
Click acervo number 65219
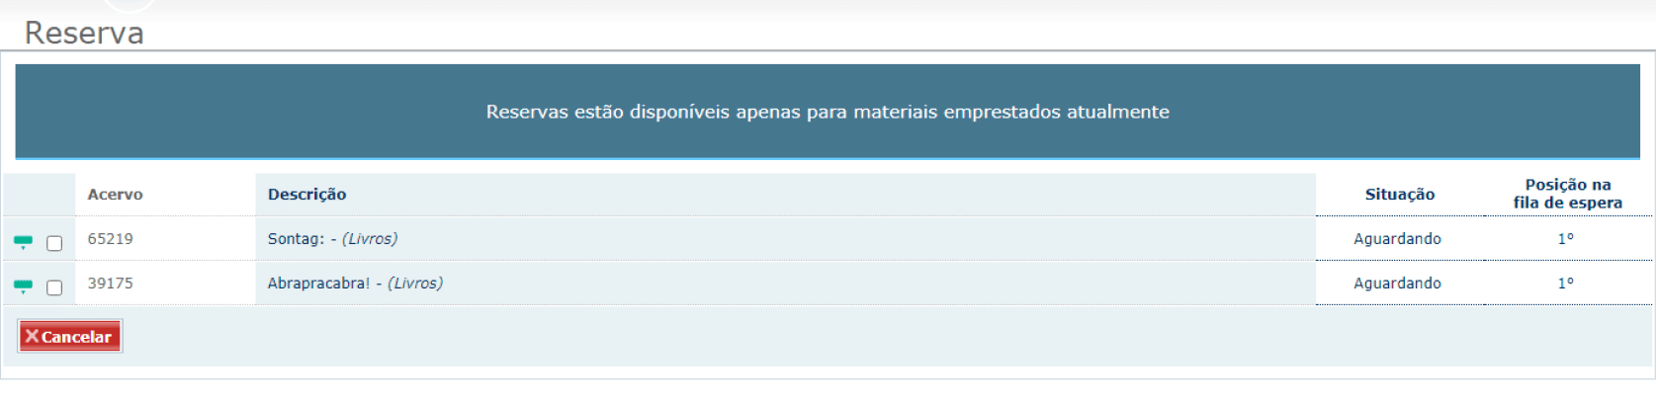(110, 239)
